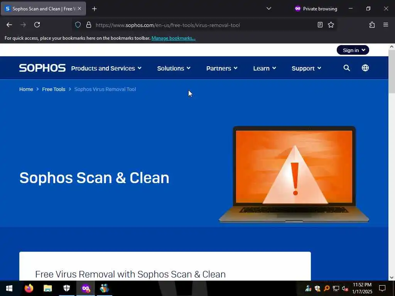The width and height of the screenshot is (395, 296).
Task: Open the taskbar clock and date
Action: click(362, 288)
